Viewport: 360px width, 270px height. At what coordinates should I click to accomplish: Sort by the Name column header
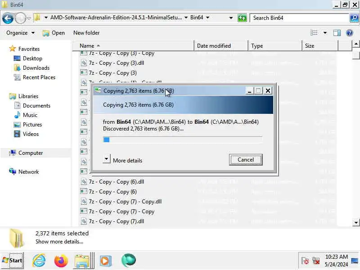tap(133, 46)
